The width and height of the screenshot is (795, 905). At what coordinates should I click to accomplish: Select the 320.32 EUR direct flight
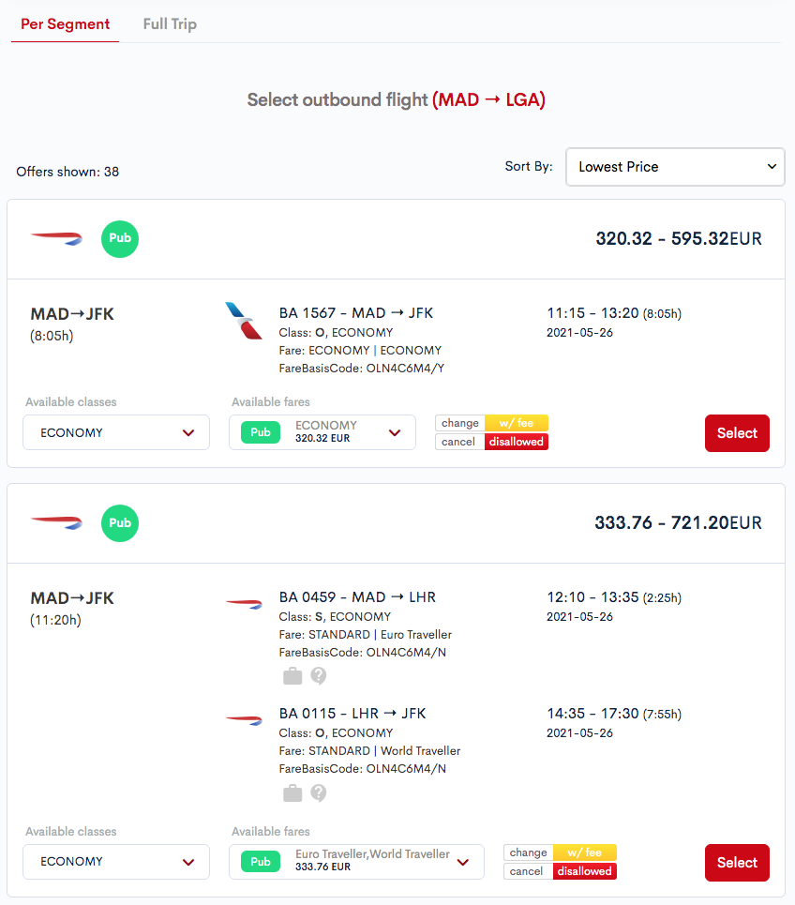pyautogui.click(x=737, y=433)
